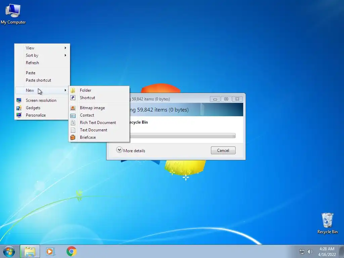
Task: Create a new Folder
Action: coord(99,90)
